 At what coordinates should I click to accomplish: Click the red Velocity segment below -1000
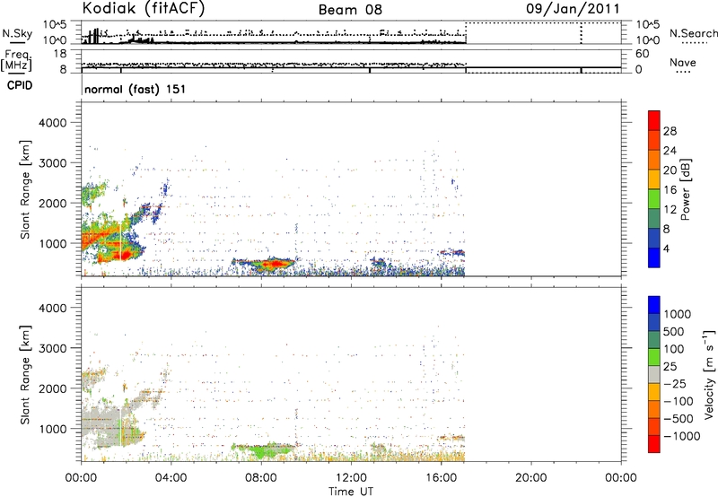point(654,444)
